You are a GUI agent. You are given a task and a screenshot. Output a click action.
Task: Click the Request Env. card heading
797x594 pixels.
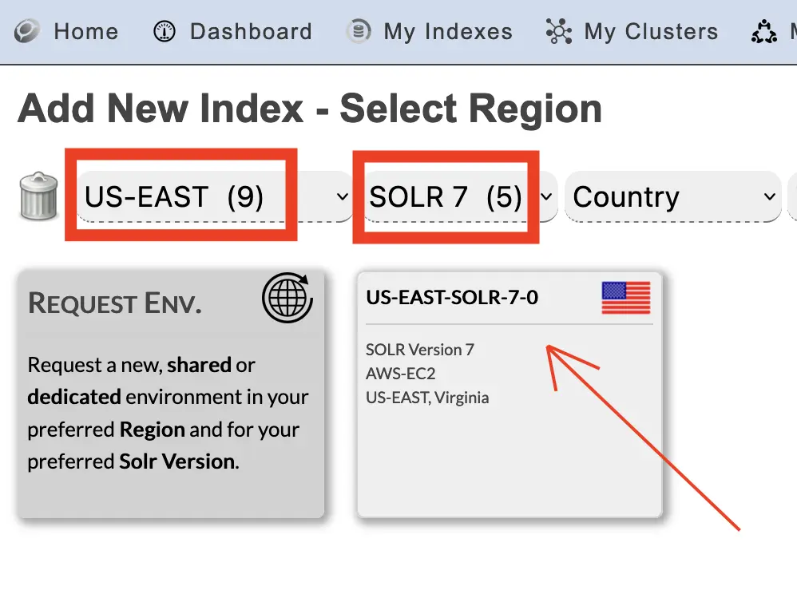coord(114,303)
